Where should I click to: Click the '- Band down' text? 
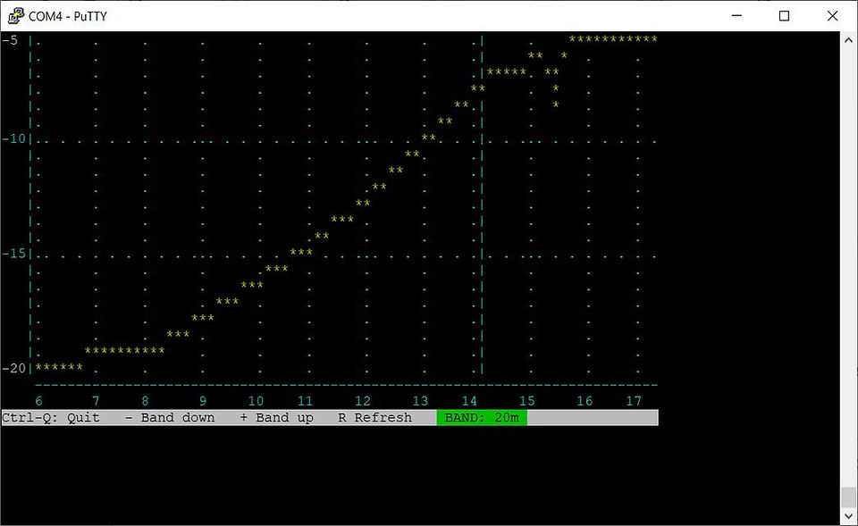click(x=170, y=418)
